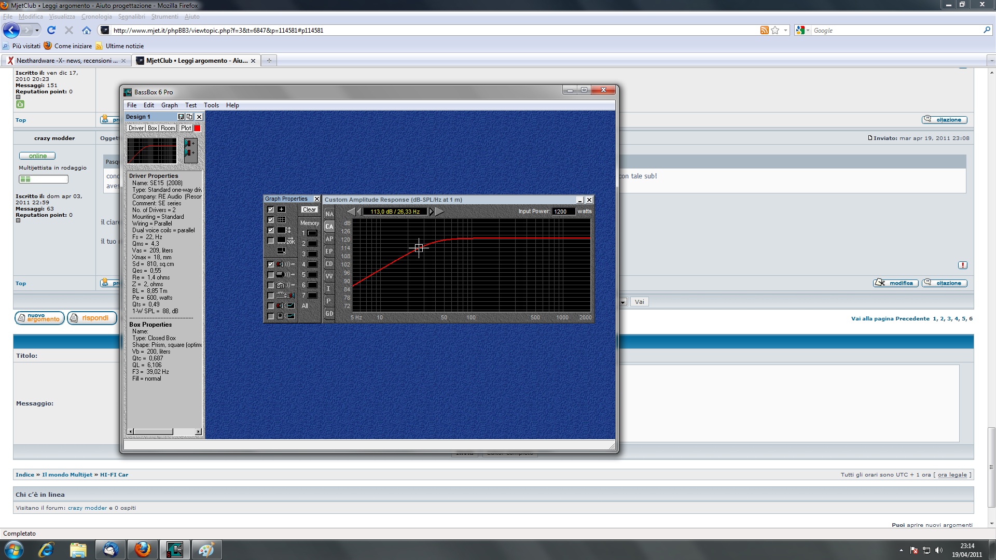996x560 pixels.
Task: Edit the Input Power field
Action: click(x=563, y=212)
